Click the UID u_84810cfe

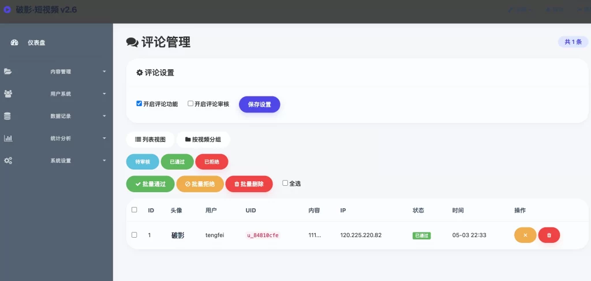tap(263, 235)
